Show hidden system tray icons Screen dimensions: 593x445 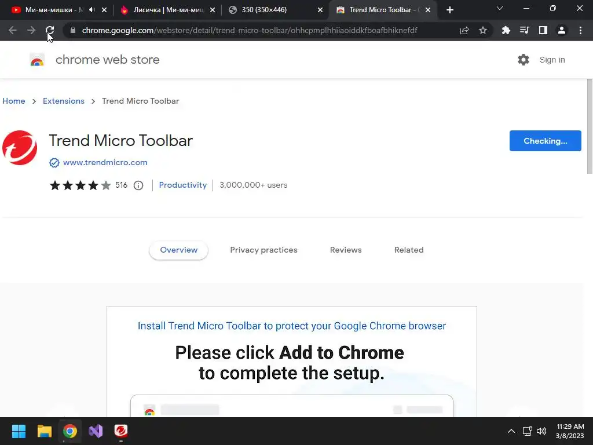click(511, 431)
